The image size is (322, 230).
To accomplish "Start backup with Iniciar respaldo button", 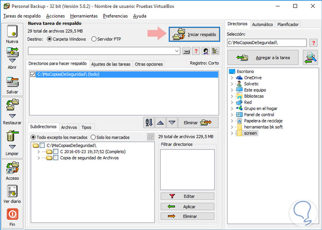I will pos(194,35).
